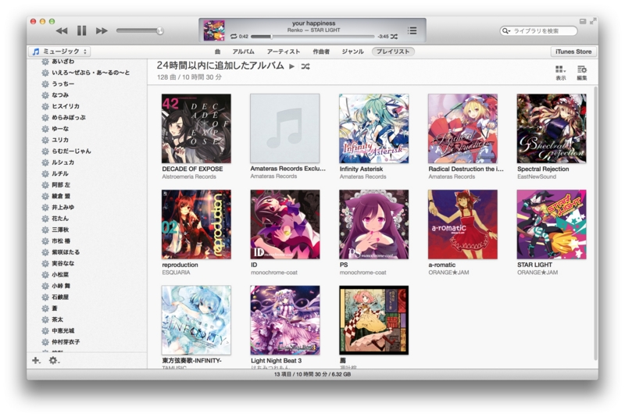Select the めらみぽっぷ smart playlist
This screenshot has height=417, width=625.
87,117
